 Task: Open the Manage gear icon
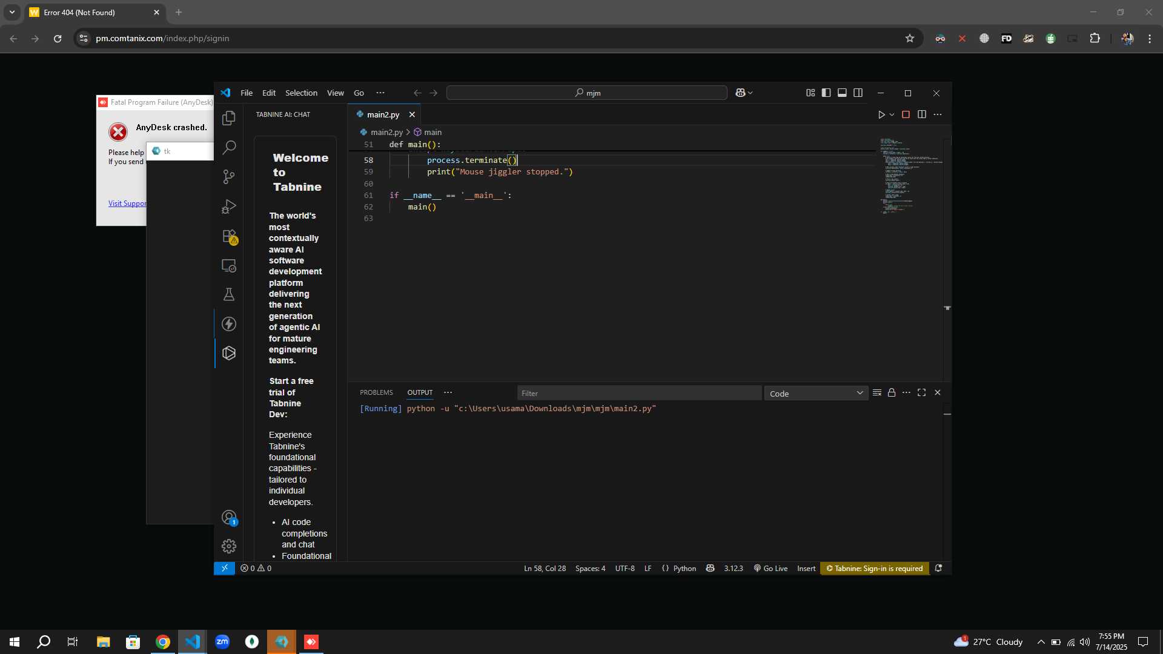[229, 546]
